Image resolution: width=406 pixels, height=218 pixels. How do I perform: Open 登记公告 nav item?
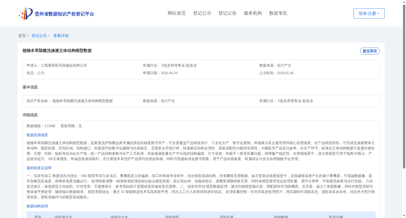click(227, 13)
